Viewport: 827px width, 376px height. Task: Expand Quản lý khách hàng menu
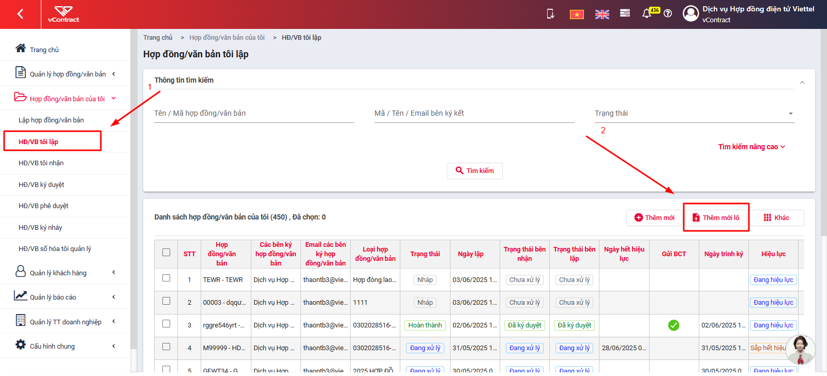(65, 272)
